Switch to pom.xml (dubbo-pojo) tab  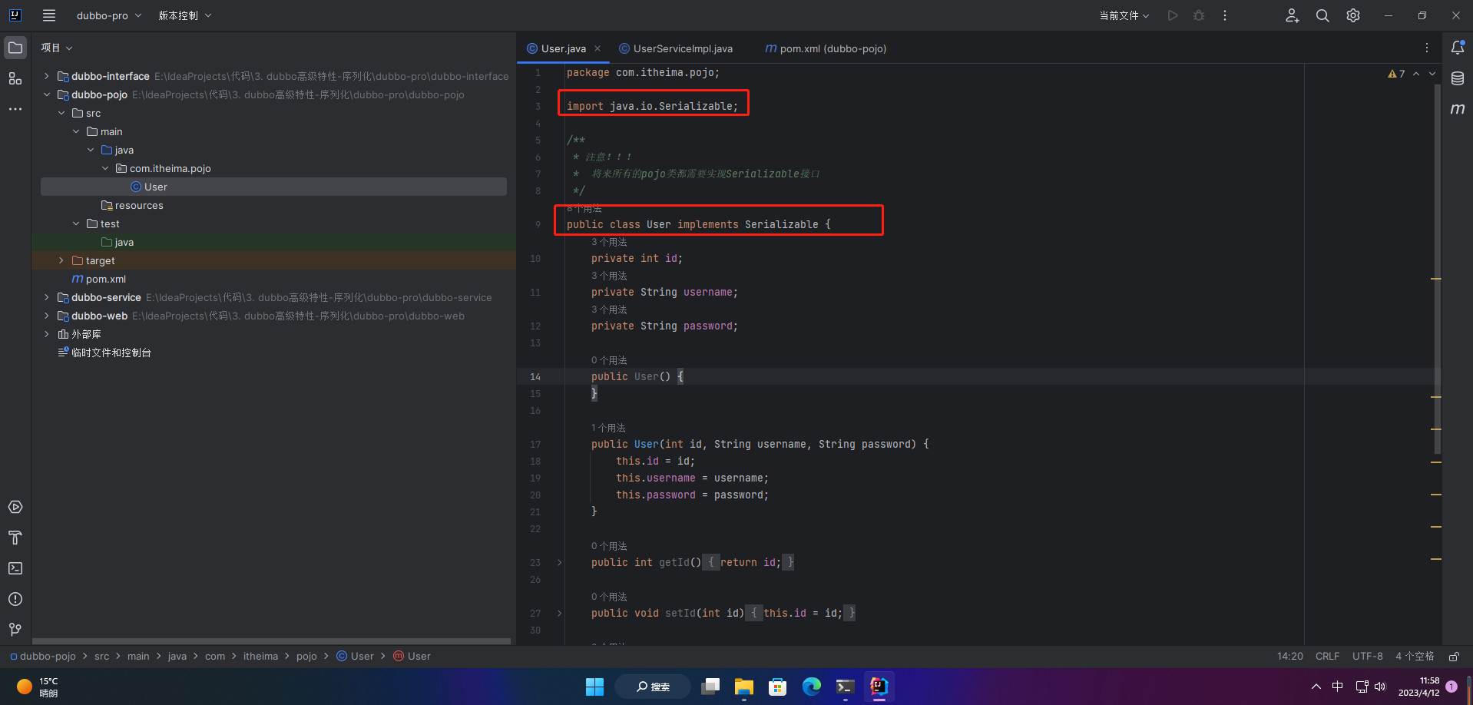tap(826, 48)
